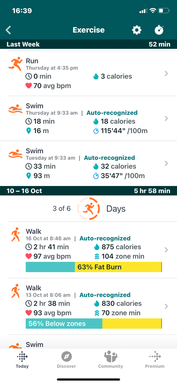Open 13 Oct walk details via chevron
Screen dimensions: 177x384
pyautogui.click(x=166, y=306)
